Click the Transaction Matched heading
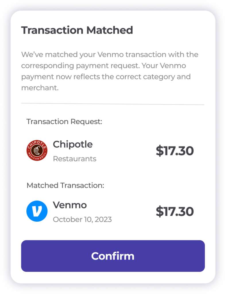This screenshot has height=294, width=226. click(77, 30)
